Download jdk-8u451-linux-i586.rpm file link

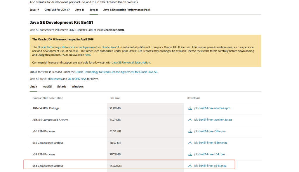tap(210, 131)
